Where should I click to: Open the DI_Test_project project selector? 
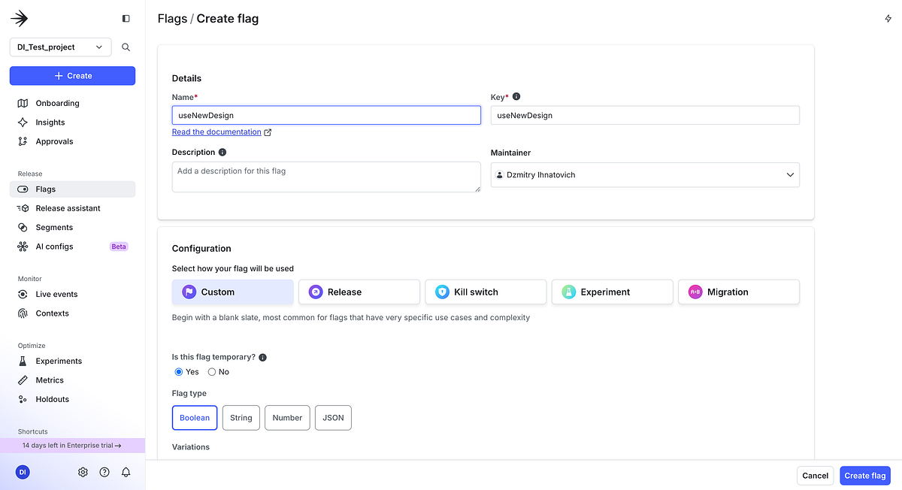60,47
